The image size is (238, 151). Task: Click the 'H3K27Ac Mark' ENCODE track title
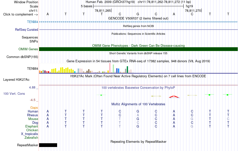coord(138,76)
